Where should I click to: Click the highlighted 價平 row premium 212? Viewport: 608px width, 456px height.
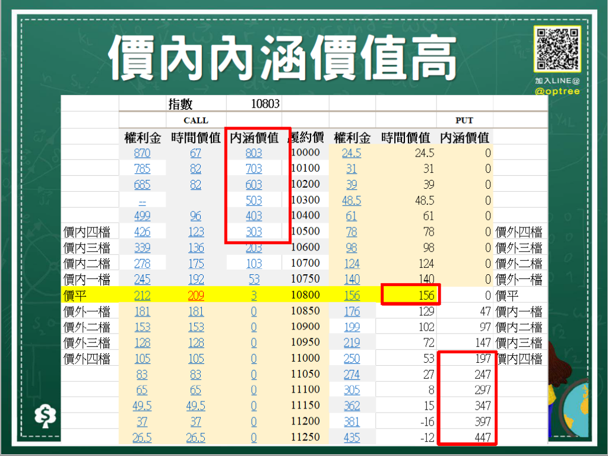click(x=142, y=294)
